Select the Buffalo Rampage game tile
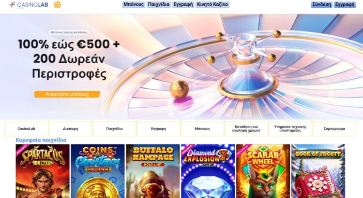Image resolution: width=363 pixels, height=198 pixels. (153, 171)
